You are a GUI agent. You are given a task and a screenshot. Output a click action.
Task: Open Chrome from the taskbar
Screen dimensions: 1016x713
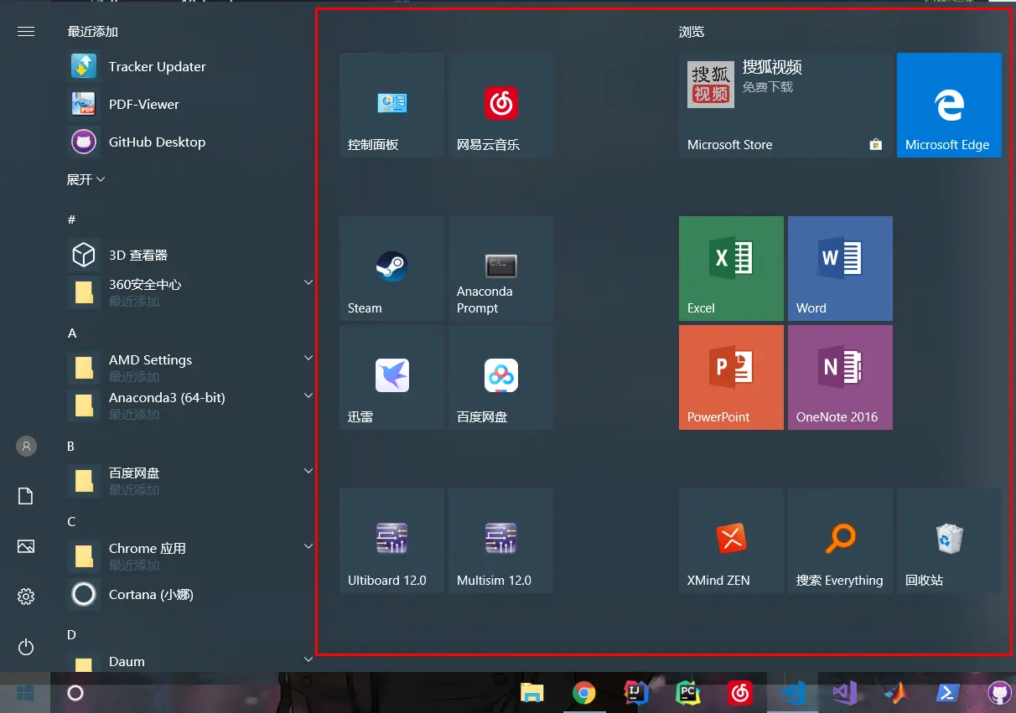(x=584, y=693)
